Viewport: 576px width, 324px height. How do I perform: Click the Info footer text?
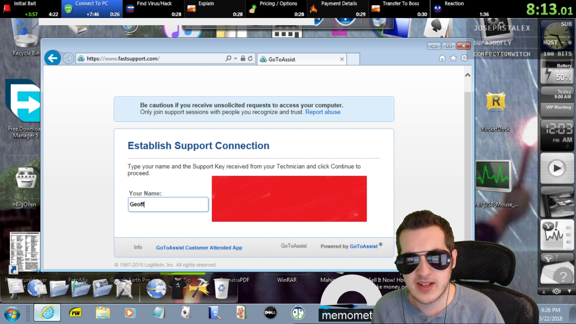(138, 247)
